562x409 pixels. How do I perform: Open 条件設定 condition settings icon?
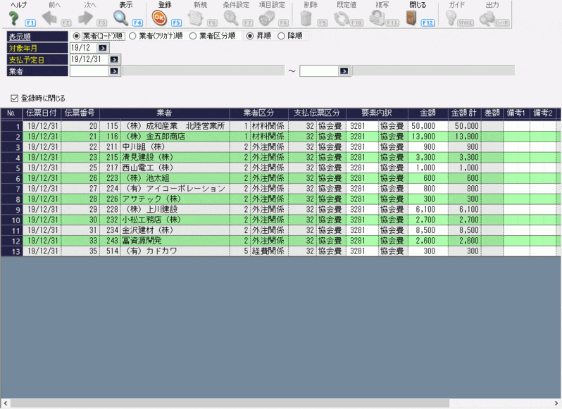coord(231,18)
